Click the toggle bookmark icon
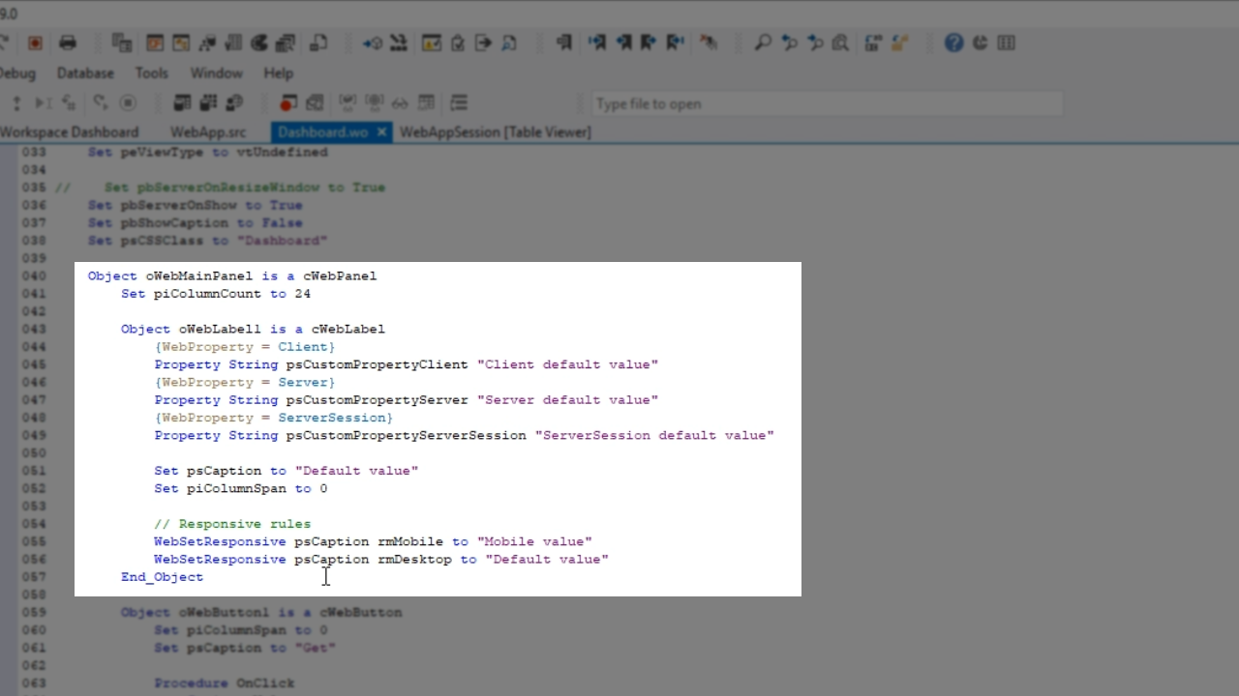This screenshot has height=696, width=1239. [x=564, y=43]
